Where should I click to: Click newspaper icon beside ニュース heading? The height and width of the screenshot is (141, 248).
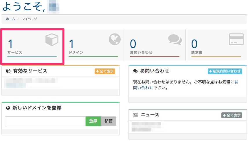point(135,115)
